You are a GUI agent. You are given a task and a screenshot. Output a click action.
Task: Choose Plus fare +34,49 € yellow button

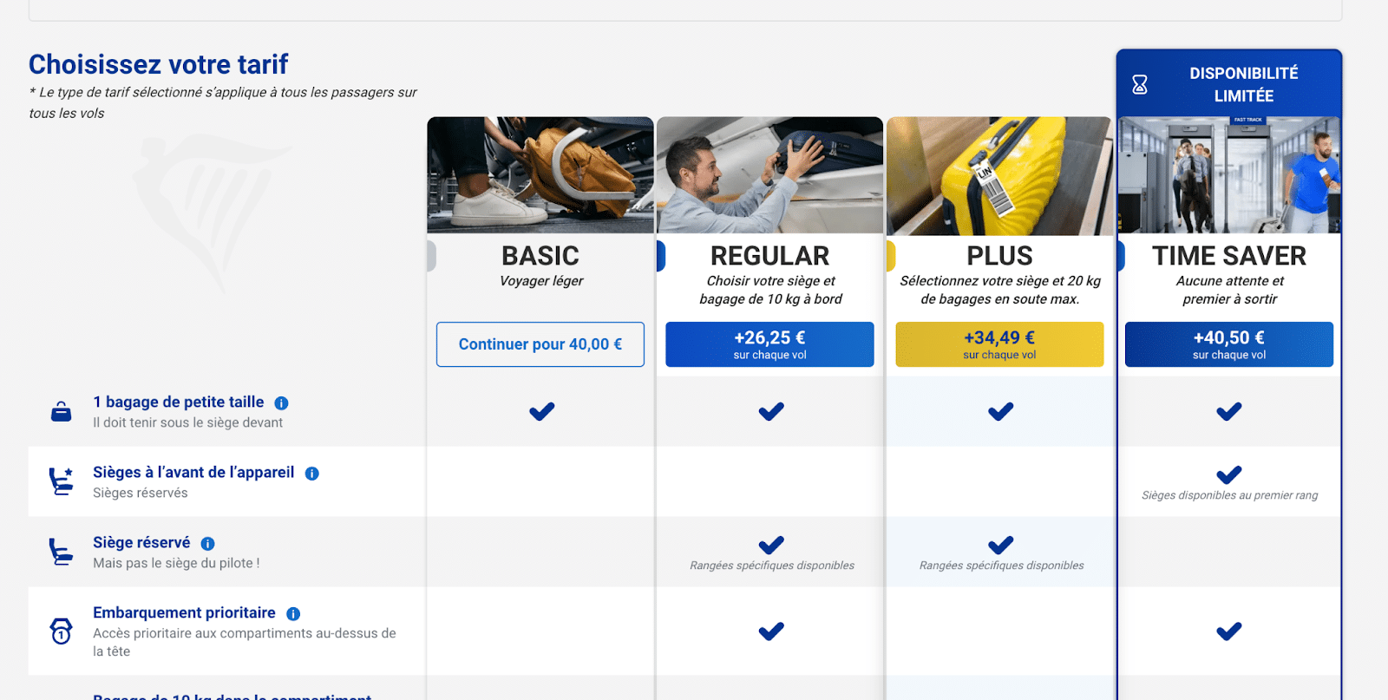point(999,344)
